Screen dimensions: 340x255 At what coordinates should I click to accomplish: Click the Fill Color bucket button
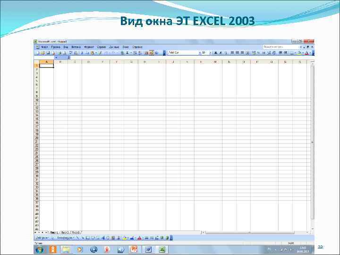pos(300,53)
